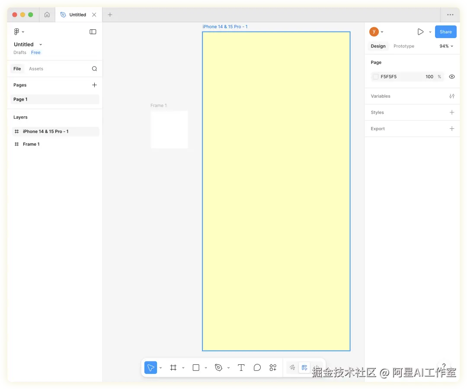467x389 pixels.
Task: Click the Share button
Action: 445,32
